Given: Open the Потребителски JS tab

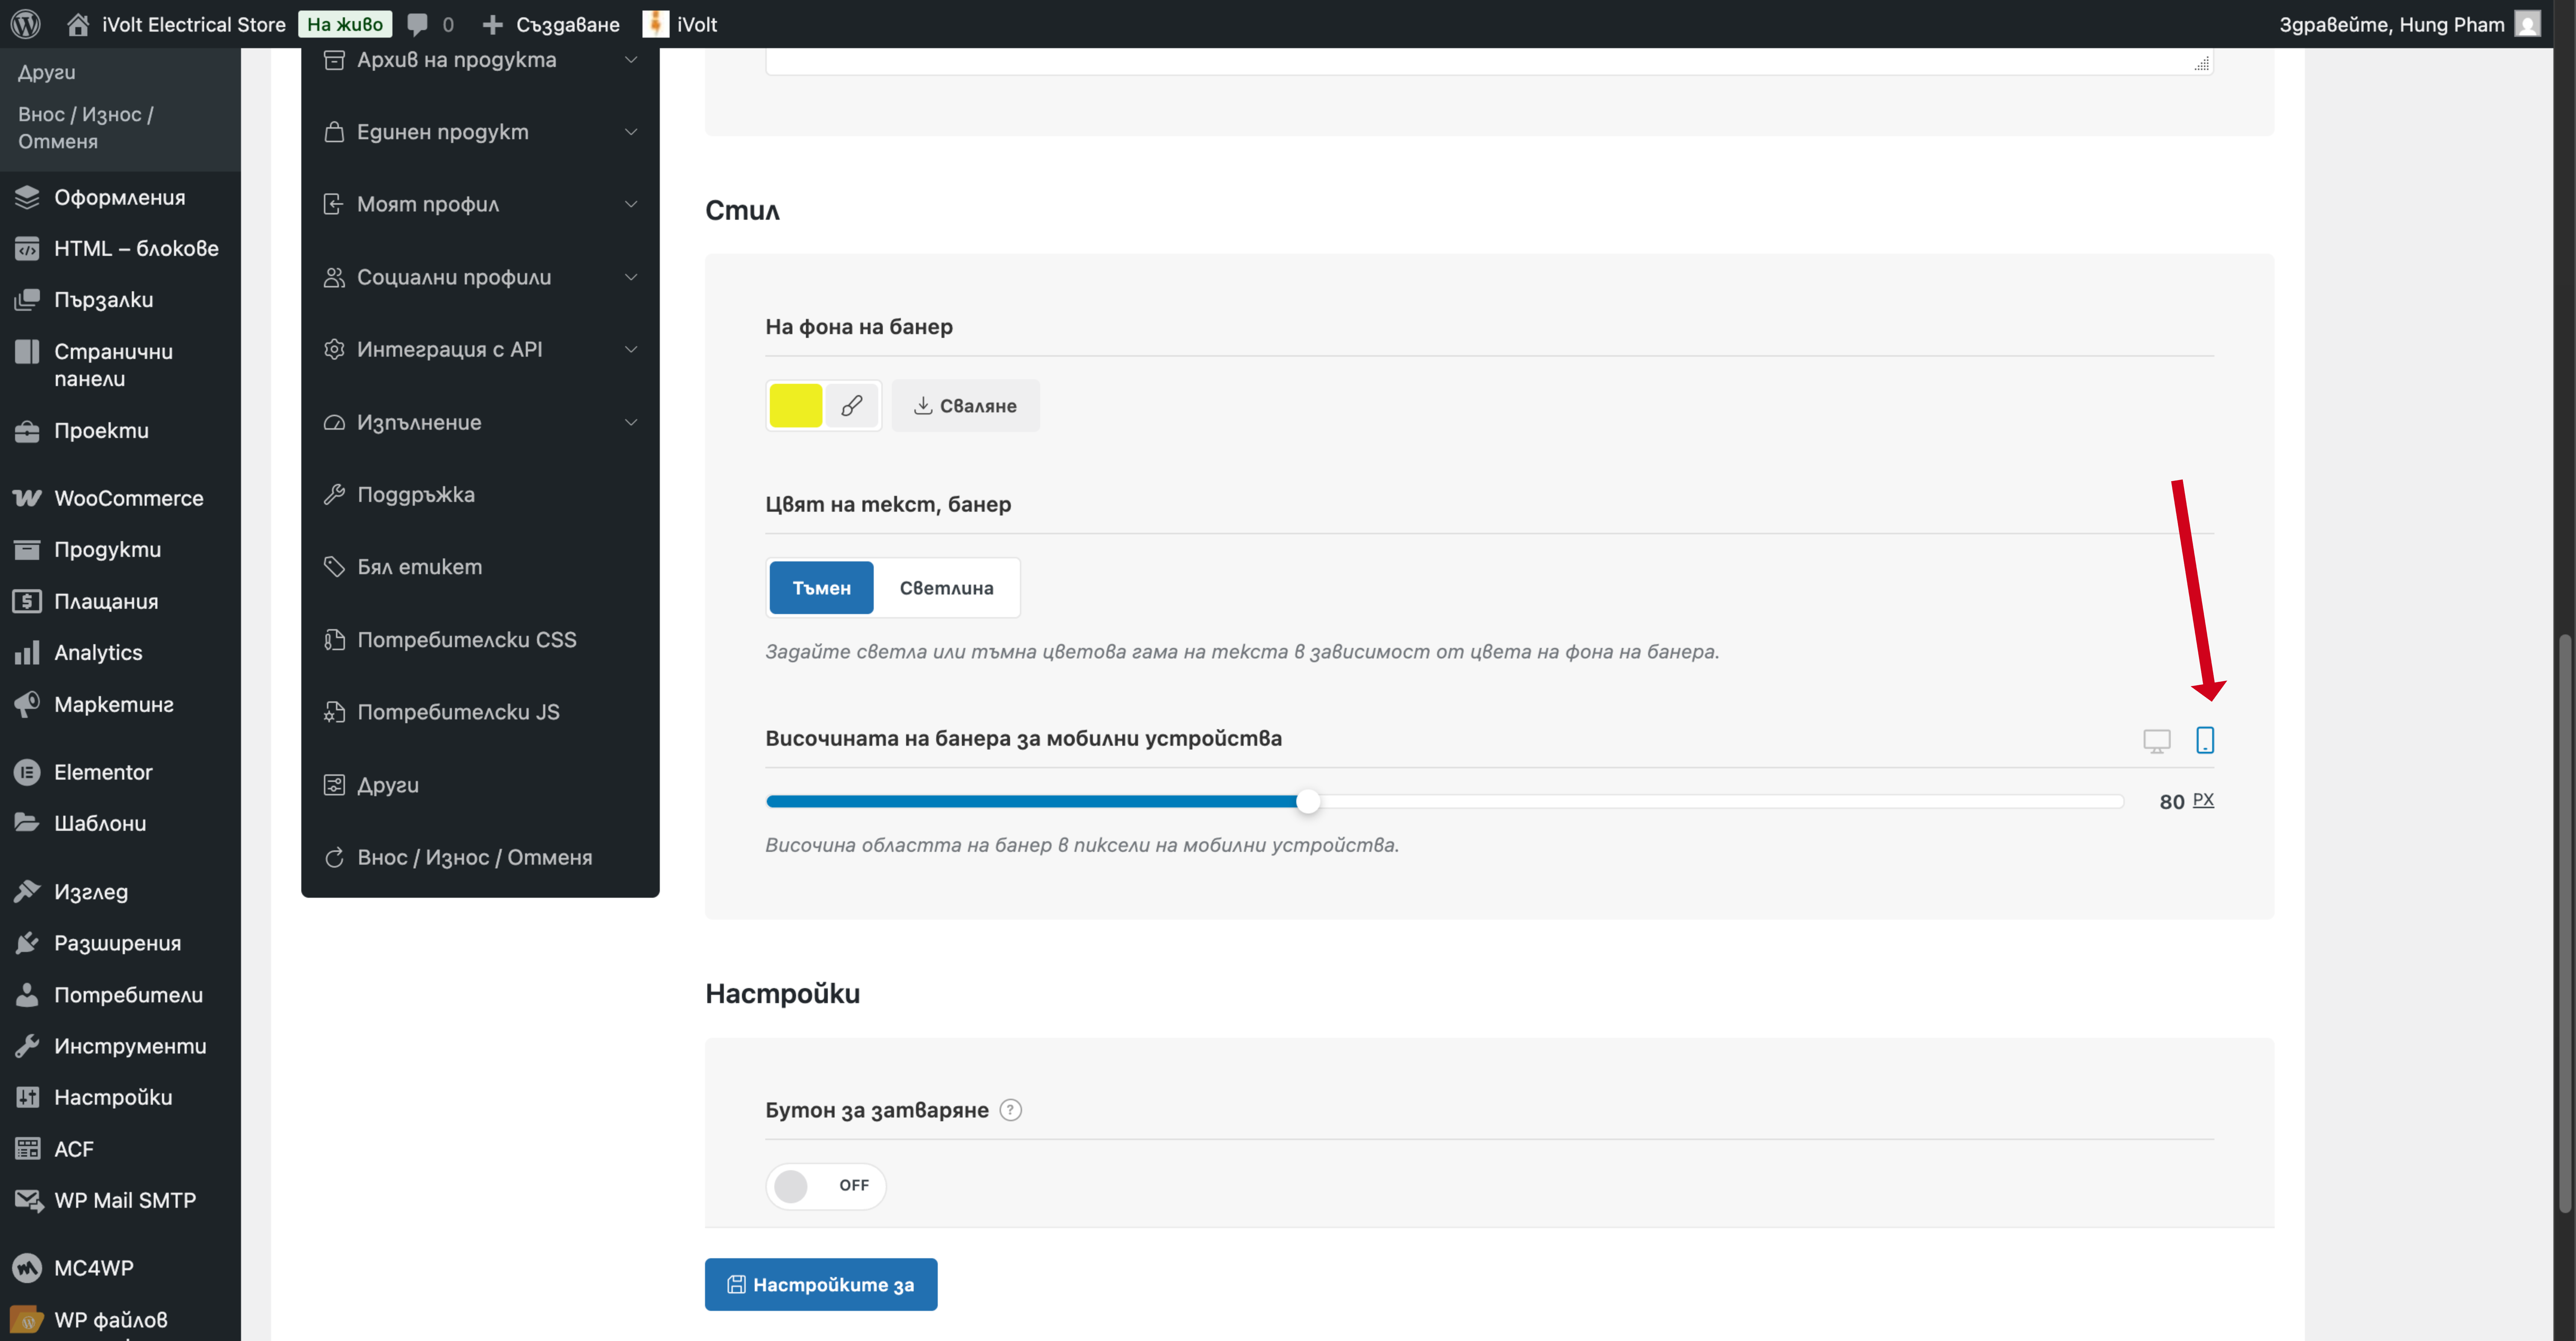Looking at the screenshot, I should click(x=480, y=713).
